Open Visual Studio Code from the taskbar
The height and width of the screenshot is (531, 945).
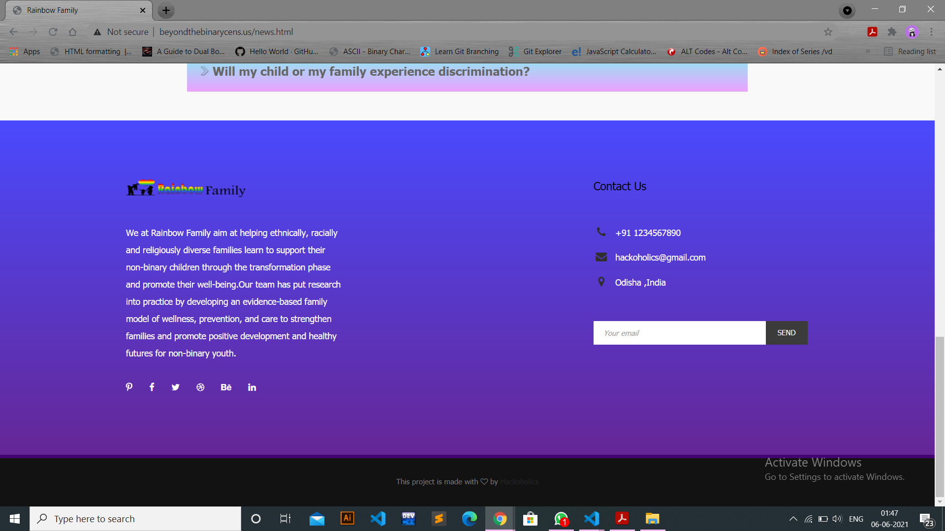[378, 519]
